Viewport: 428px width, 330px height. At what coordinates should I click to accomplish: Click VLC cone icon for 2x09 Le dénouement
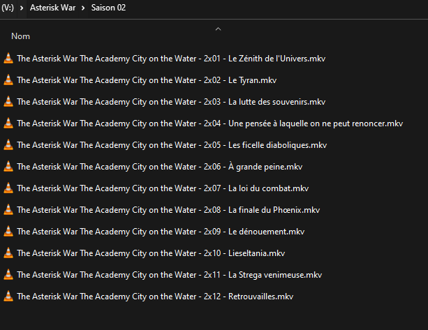click(8, 231)
